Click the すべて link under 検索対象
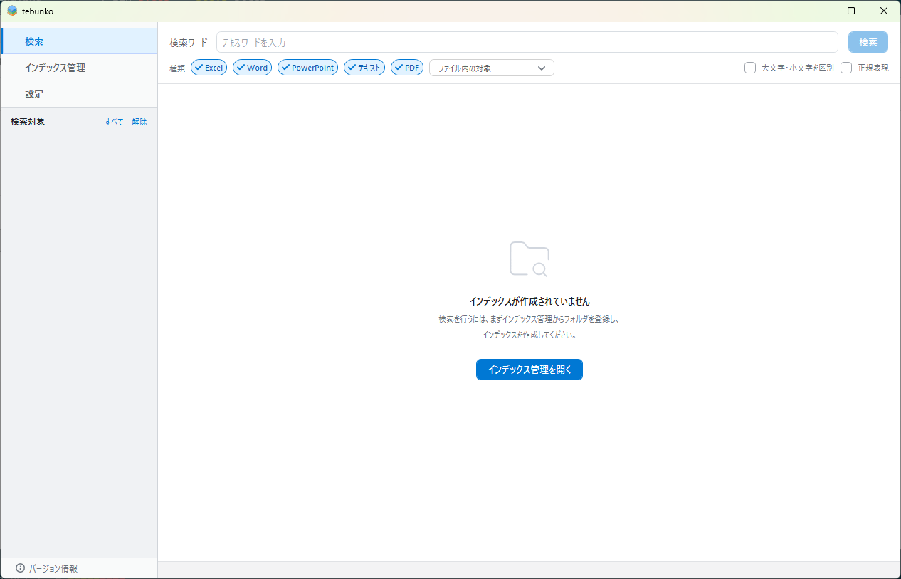901x579 pixels. (x=114, y=122)
